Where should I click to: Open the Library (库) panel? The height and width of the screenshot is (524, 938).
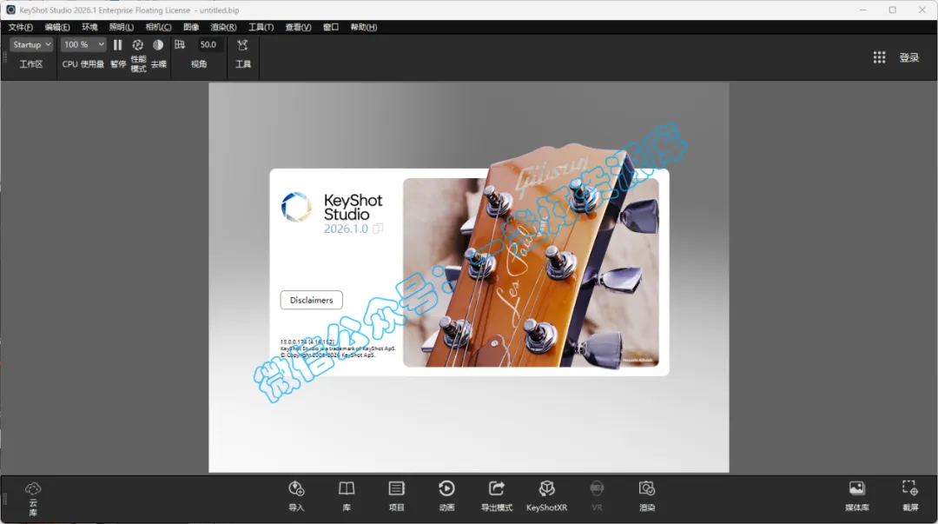click(347, 496)
